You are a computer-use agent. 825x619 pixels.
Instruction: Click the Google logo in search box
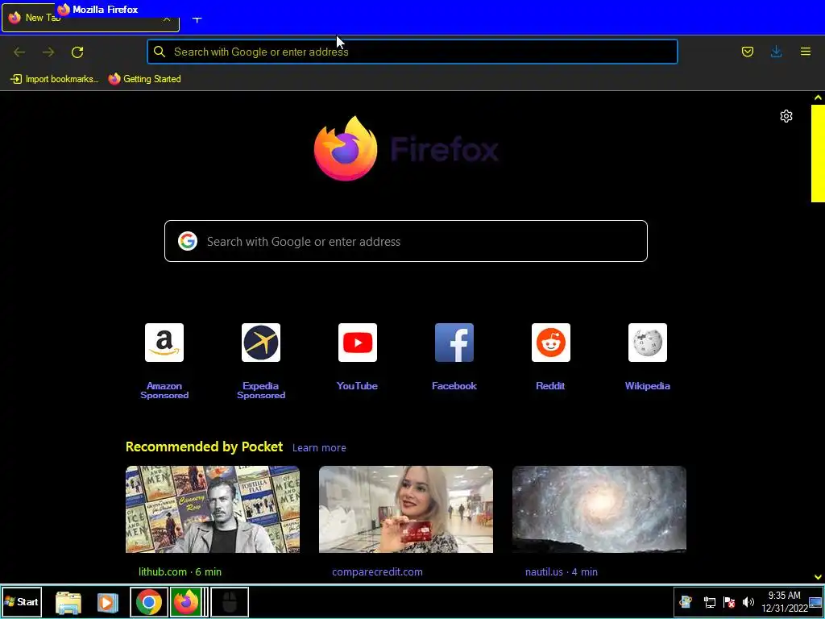(187, 241)
